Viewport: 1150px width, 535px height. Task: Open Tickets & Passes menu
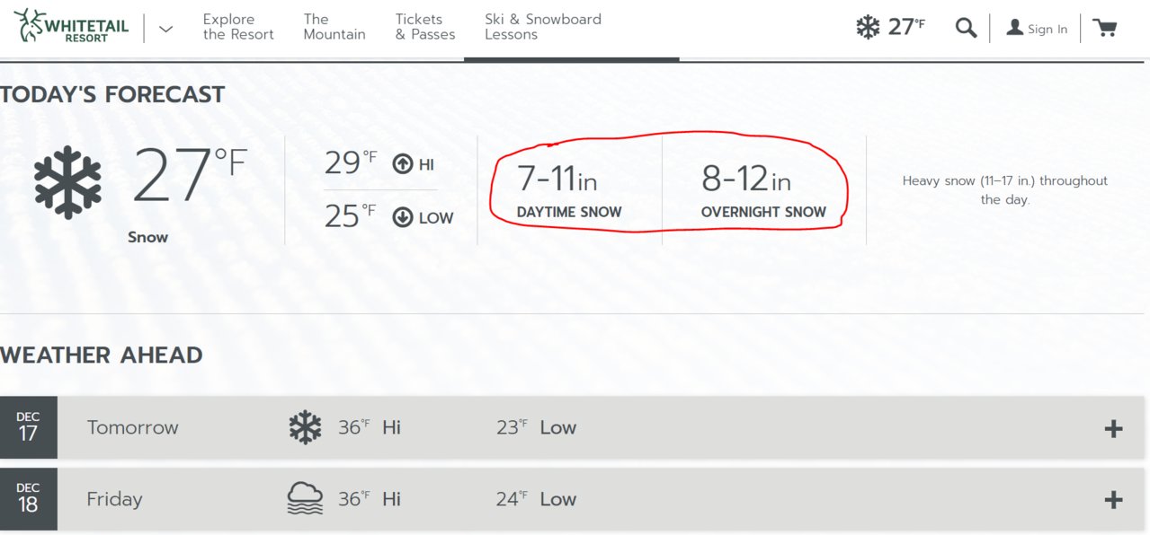click(x=425, y=27)
